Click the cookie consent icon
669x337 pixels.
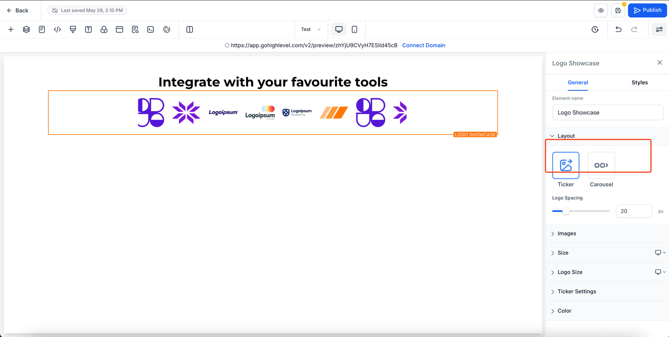(x=167, y=30)
